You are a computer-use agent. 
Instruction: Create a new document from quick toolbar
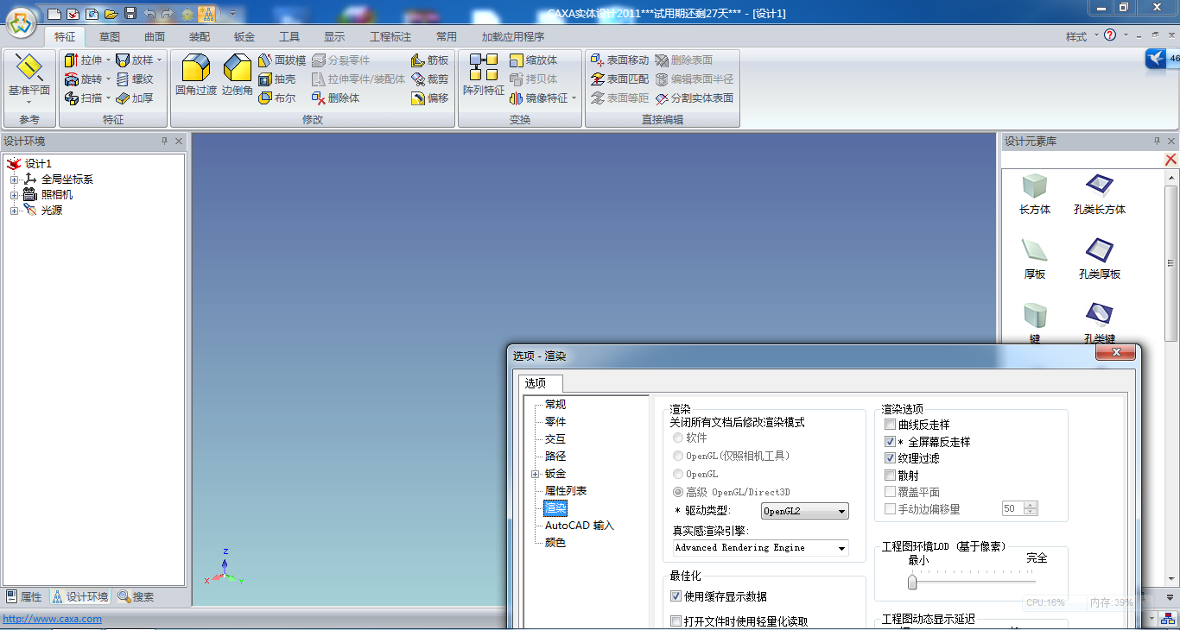point(54,14)
